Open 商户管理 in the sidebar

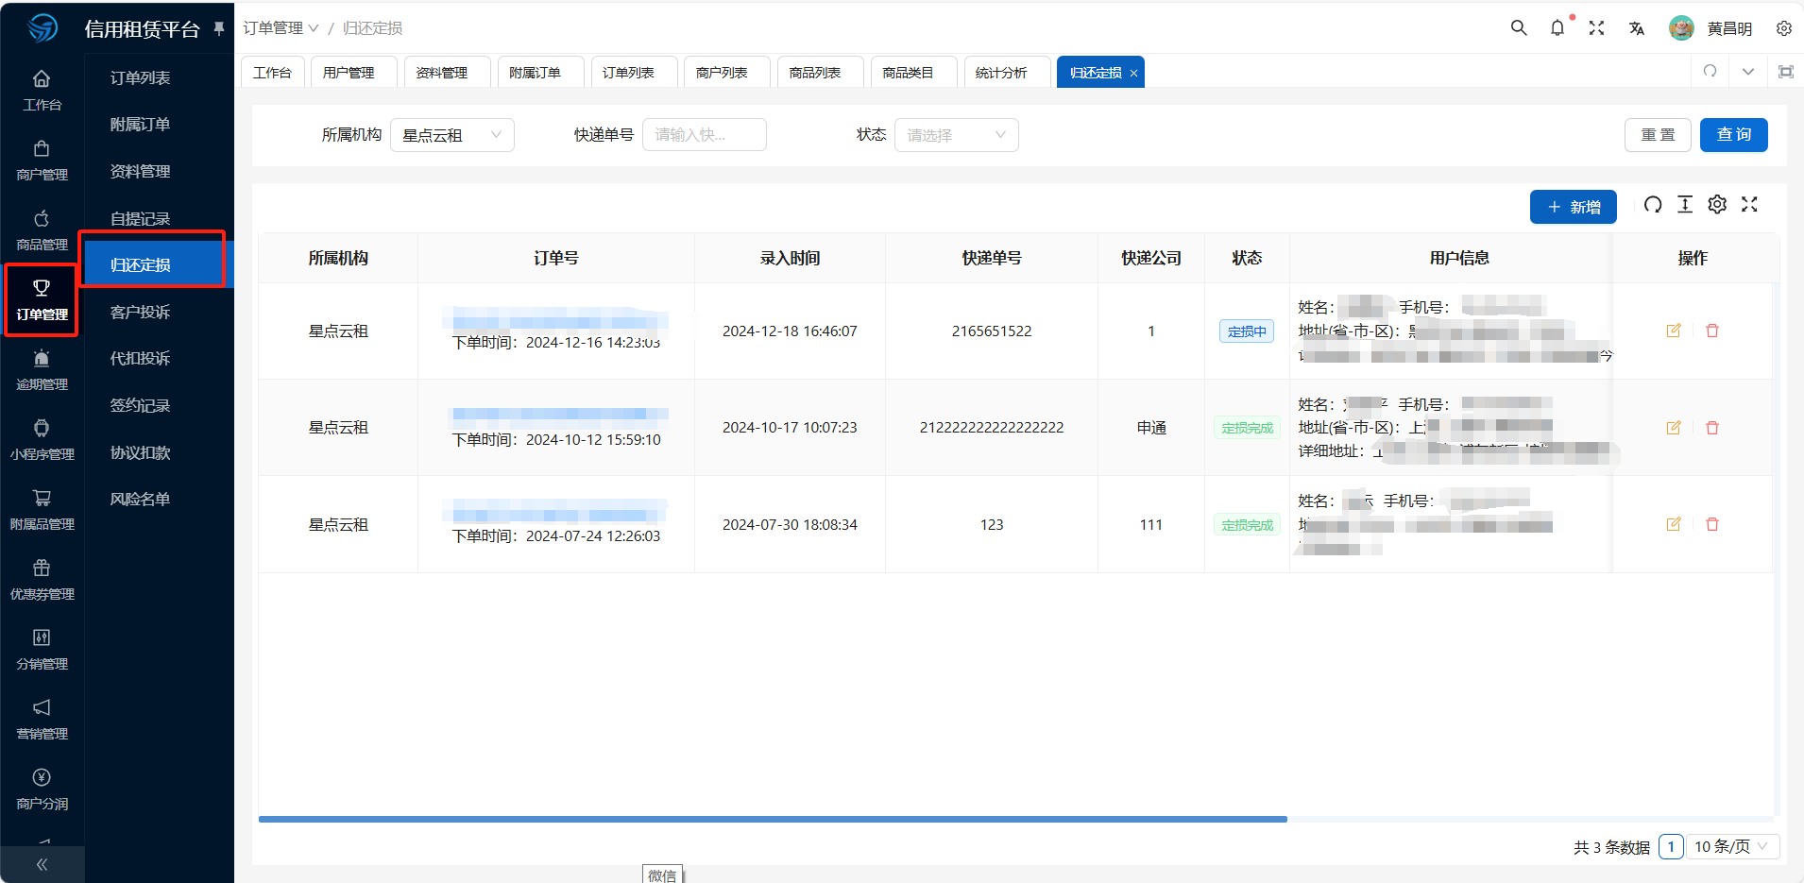42,161
